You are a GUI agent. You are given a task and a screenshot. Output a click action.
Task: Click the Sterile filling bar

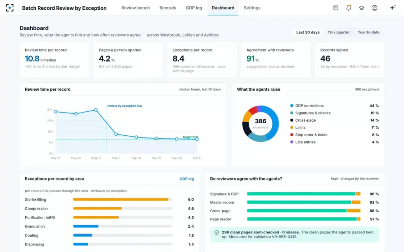[123, 200]
